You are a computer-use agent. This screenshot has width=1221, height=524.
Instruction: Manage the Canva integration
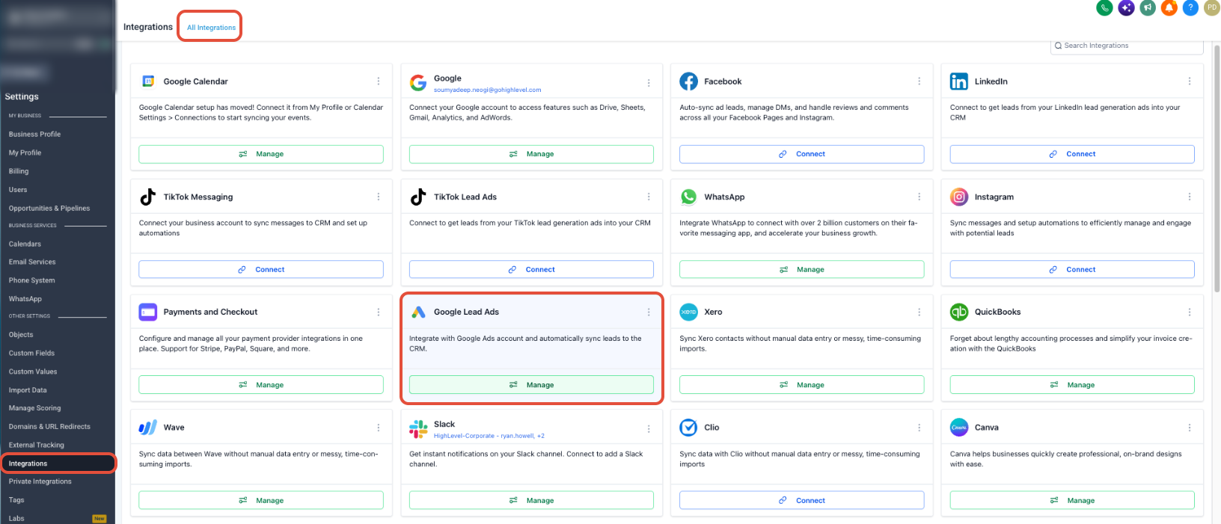click(1072, 500)
